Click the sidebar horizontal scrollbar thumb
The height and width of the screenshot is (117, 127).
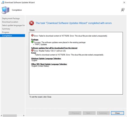(10, 115)
